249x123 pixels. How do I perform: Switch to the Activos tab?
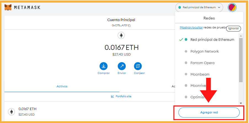(62, 86)
